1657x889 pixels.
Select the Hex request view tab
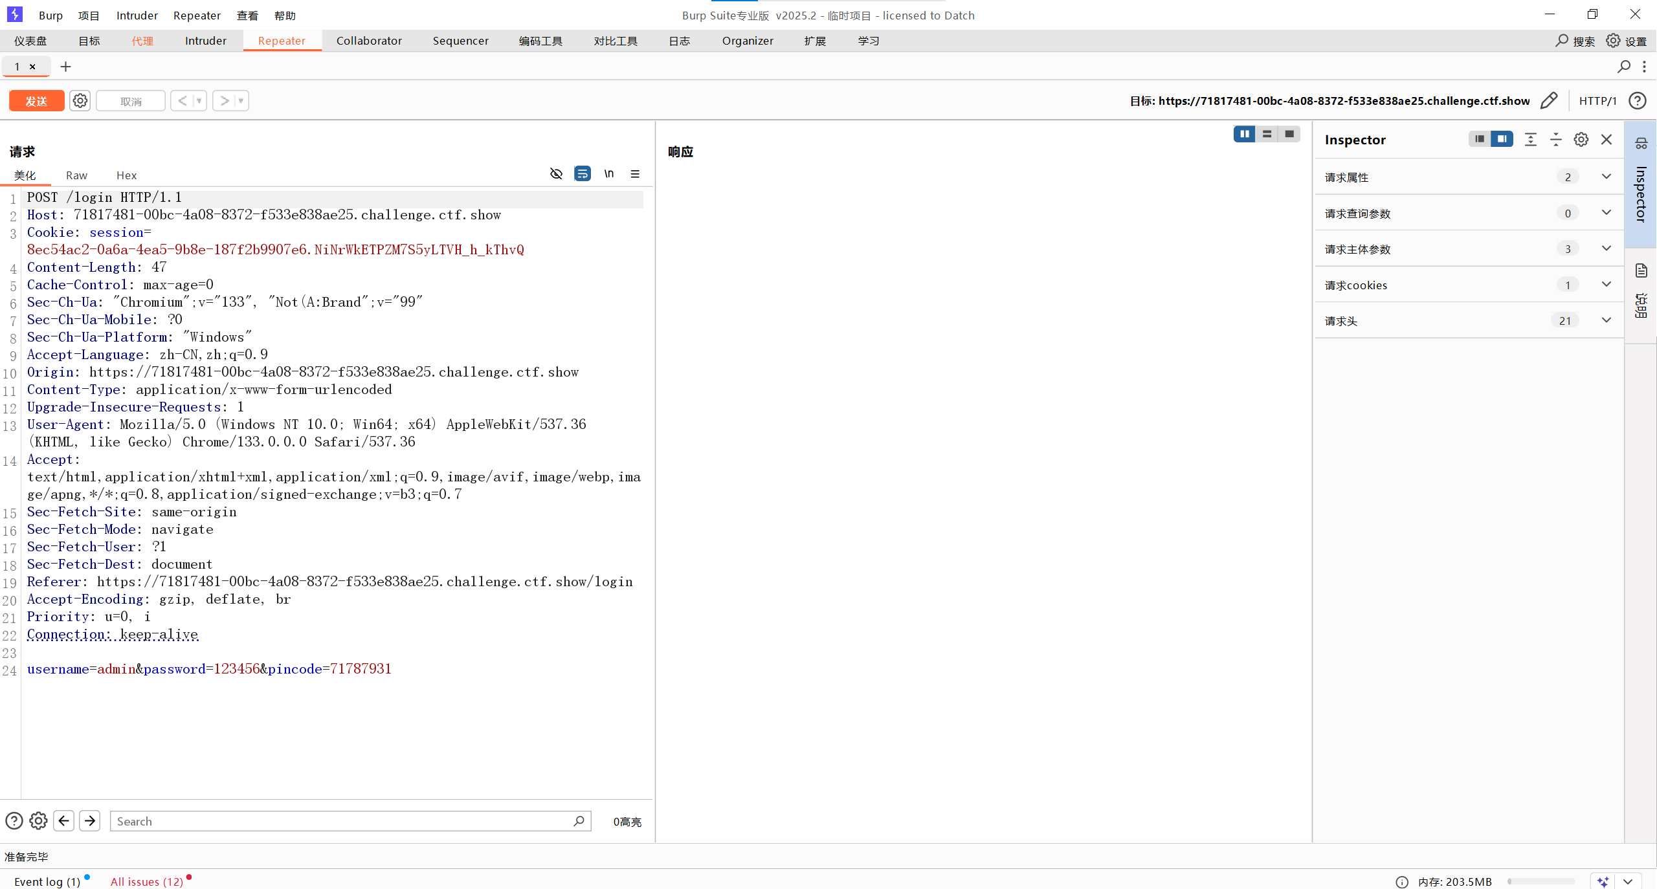tap(126, 175)
